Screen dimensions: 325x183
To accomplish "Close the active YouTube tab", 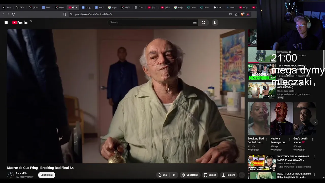I will click(76, 7).
